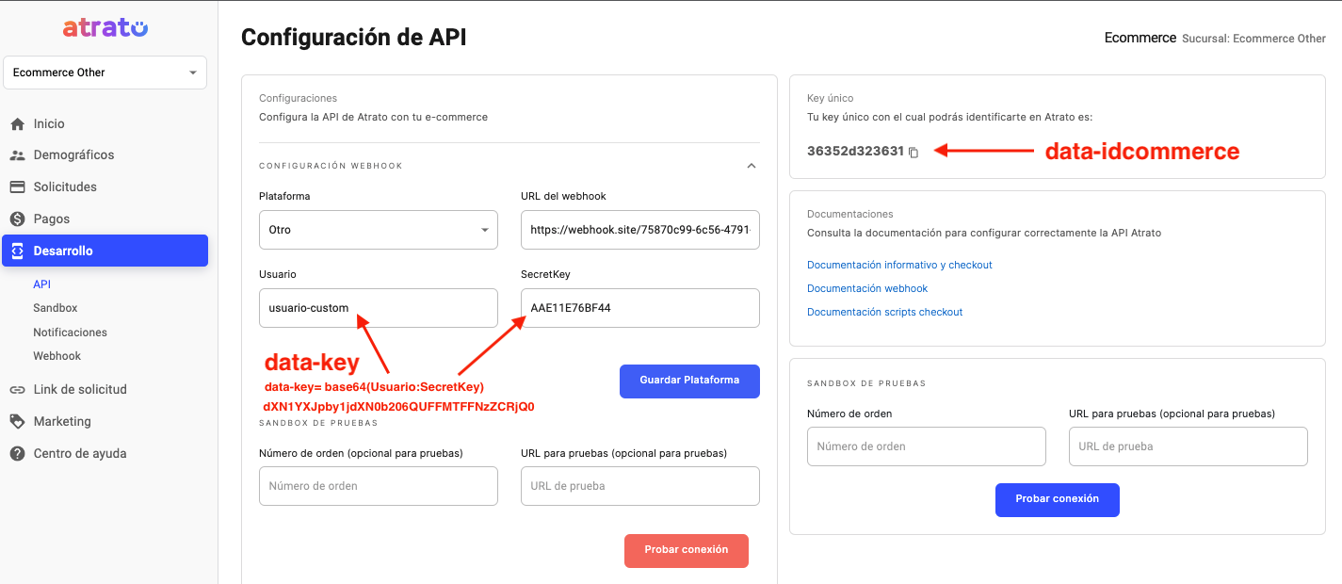Click the Configuración de API heading
Screen dimensions: 1342x584
pyautogui.click(x=353, y=38)
